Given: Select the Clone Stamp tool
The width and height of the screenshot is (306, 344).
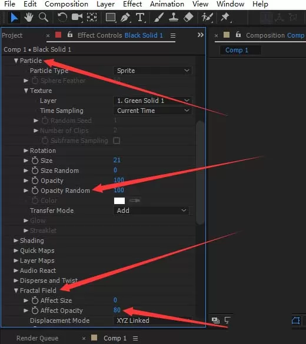Looking at the screenshot, I should (174, 17).
